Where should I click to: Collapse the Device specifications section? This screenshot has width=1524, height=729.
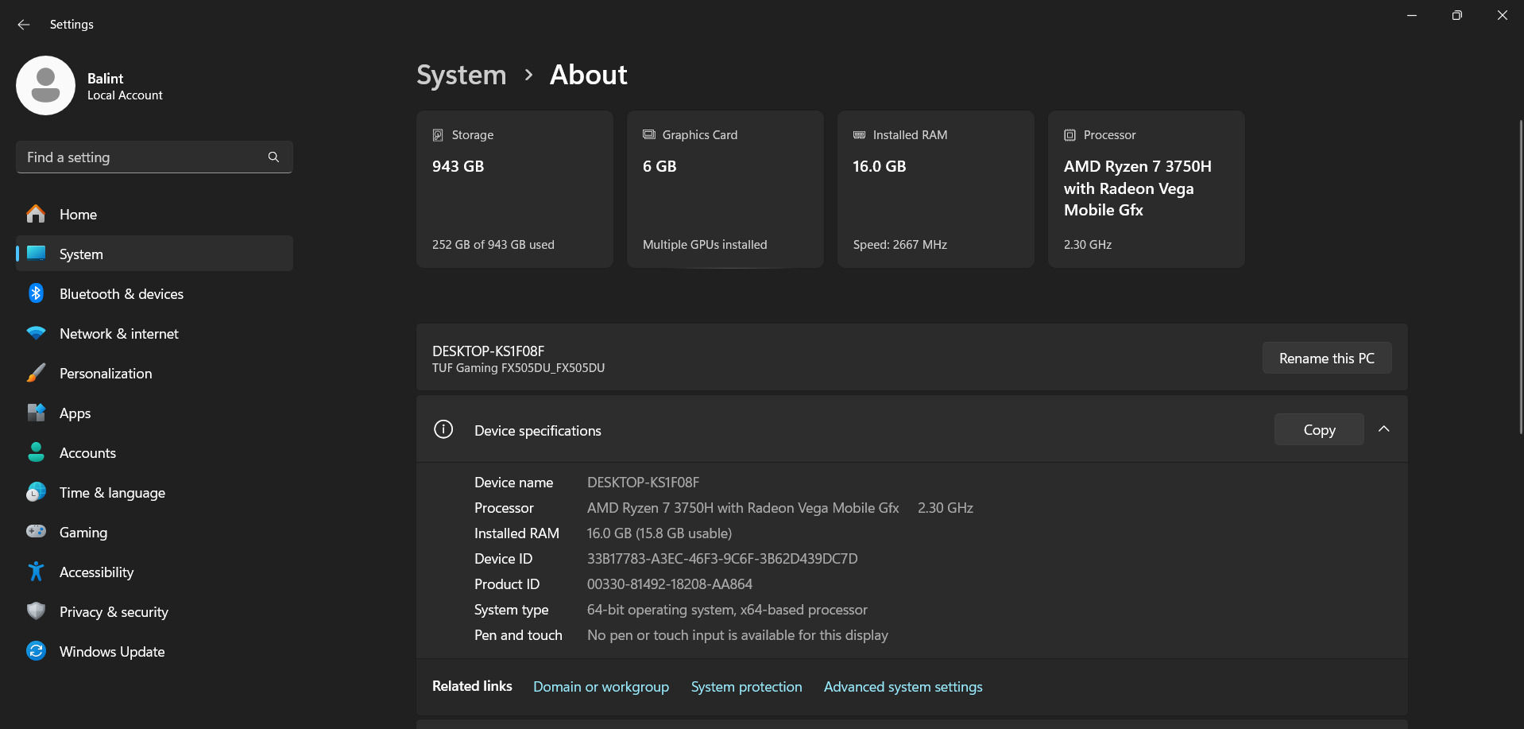1383,429
